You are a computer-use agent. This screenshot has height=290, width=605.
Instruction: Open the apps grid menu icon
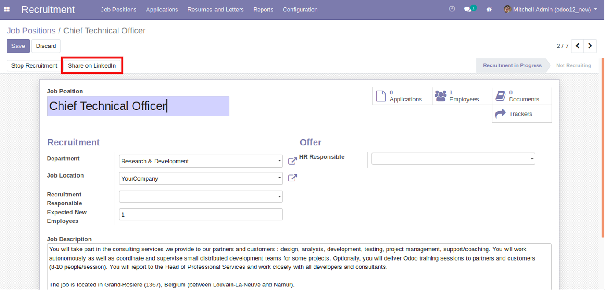click(x=7, y=9)
